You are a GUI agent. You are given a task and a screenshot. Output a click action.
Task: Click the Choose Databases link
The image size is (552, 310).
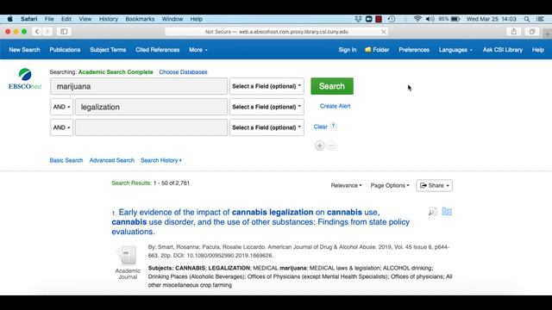click(x=183, y=72)
